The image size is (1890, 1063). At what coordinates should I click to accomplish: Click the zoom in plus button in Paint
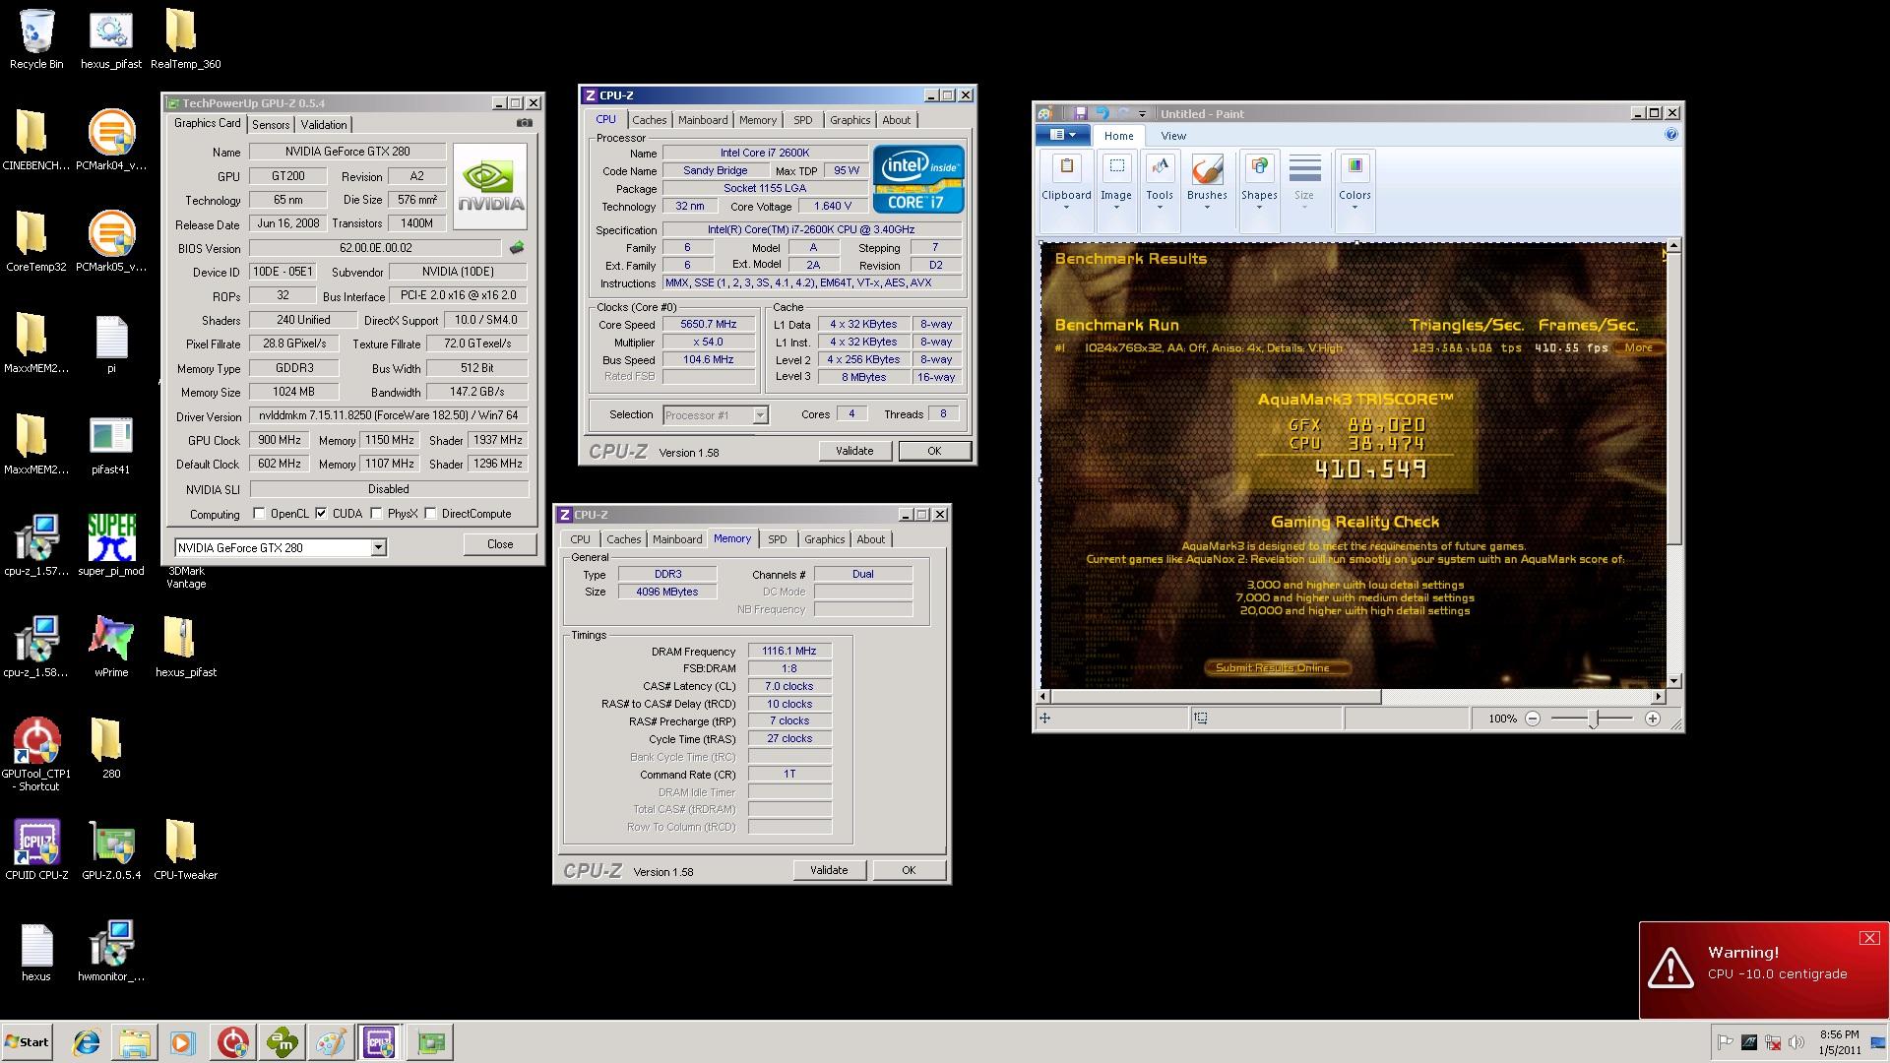(x=1653, y=719)
